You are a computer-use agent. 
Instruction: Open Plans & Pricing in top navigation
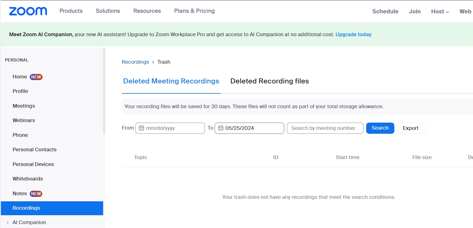194,11
